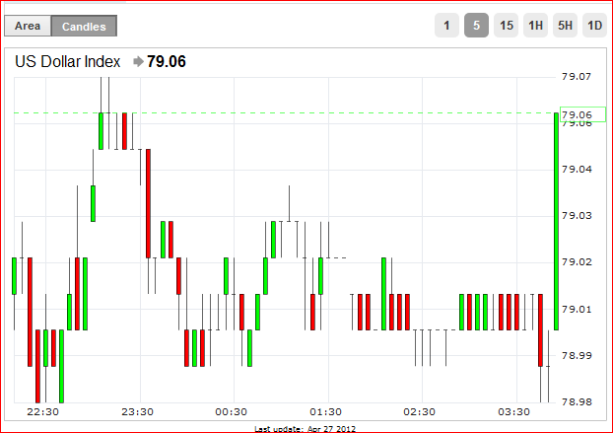This screenshot has width=613, height=433.
Task: Set the interval to 15 minutes
Action: coord(506,26)
